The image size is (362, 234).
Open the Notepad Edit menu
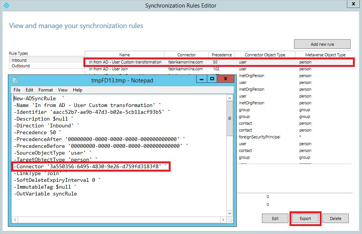(29, 90)
